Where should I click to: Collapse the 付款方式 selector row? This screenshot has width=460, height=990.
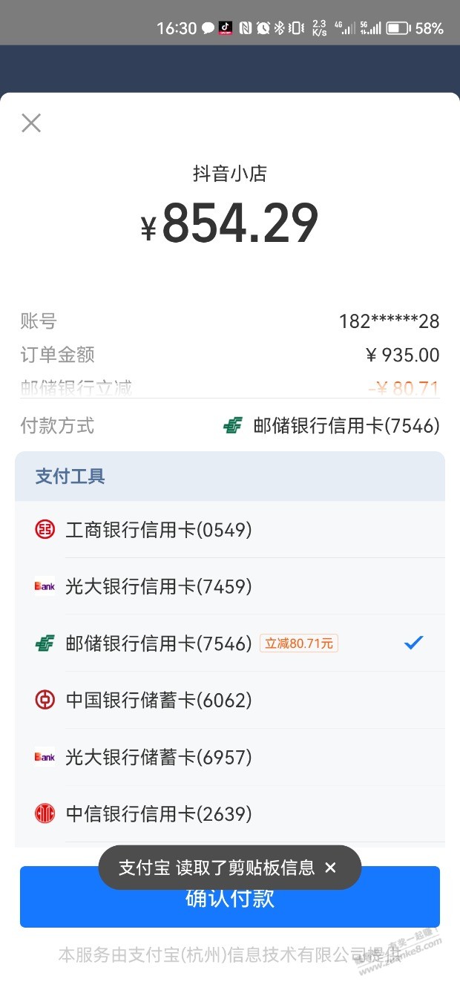[x=230, y=426]
